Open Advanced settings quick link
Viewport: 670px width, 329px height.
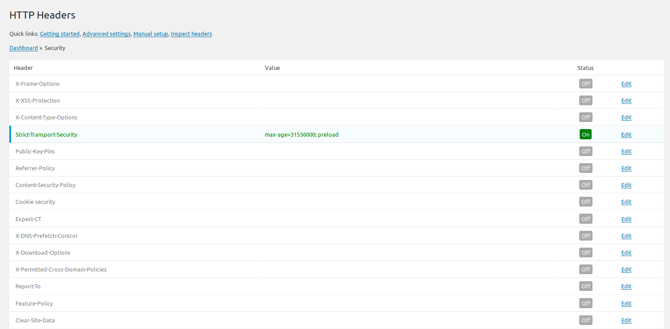pyautogui.click(x=106, y=34)
